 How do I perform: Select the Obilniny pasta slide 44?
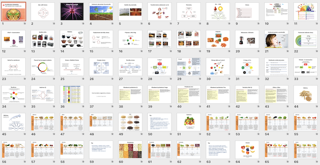(x=305, y=95)
